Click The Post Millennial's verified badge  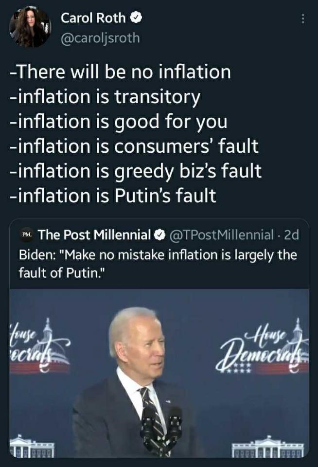pos(159,235)
